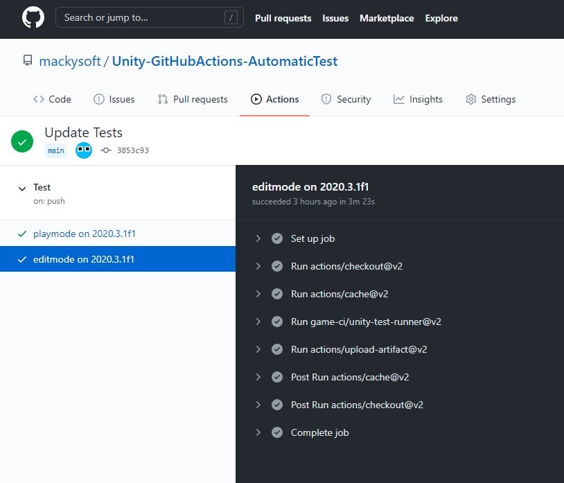Open the GitHub homepage via Octocat logo
Viewport: 564px width, 483px height.
[33, 17]
